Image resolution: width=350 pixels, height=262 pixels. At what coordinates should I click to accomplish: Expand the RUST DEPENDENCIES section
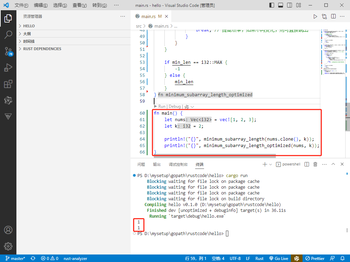pyautogui.click(x=42, y=49)
